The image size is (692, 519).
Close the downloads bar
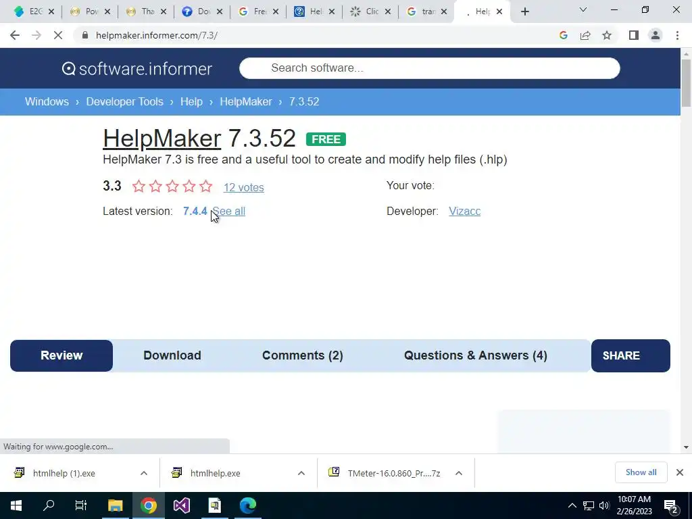click(680, 472)
